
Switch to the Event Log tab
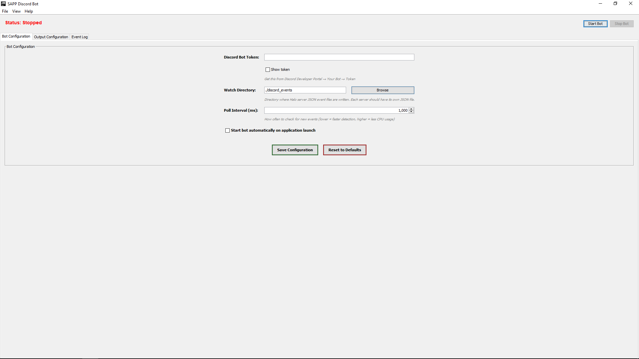(x=80, y=37)
